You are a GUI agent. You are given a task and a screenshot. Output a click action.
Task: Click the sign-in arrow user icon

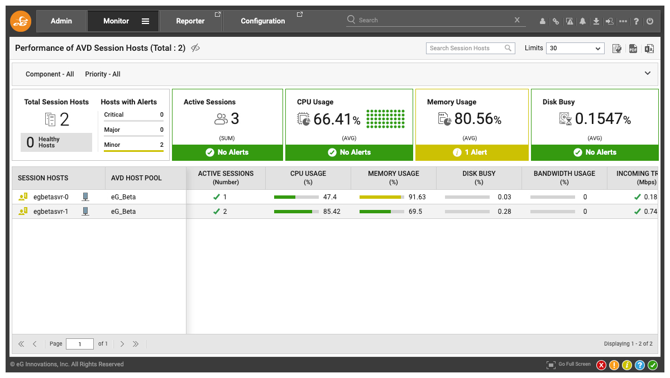[x=610, y=21]
